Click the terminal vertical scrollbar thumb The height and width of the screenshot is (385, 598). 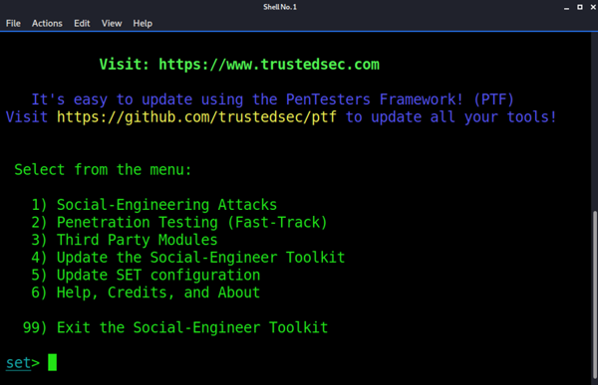tap(595, 294)
